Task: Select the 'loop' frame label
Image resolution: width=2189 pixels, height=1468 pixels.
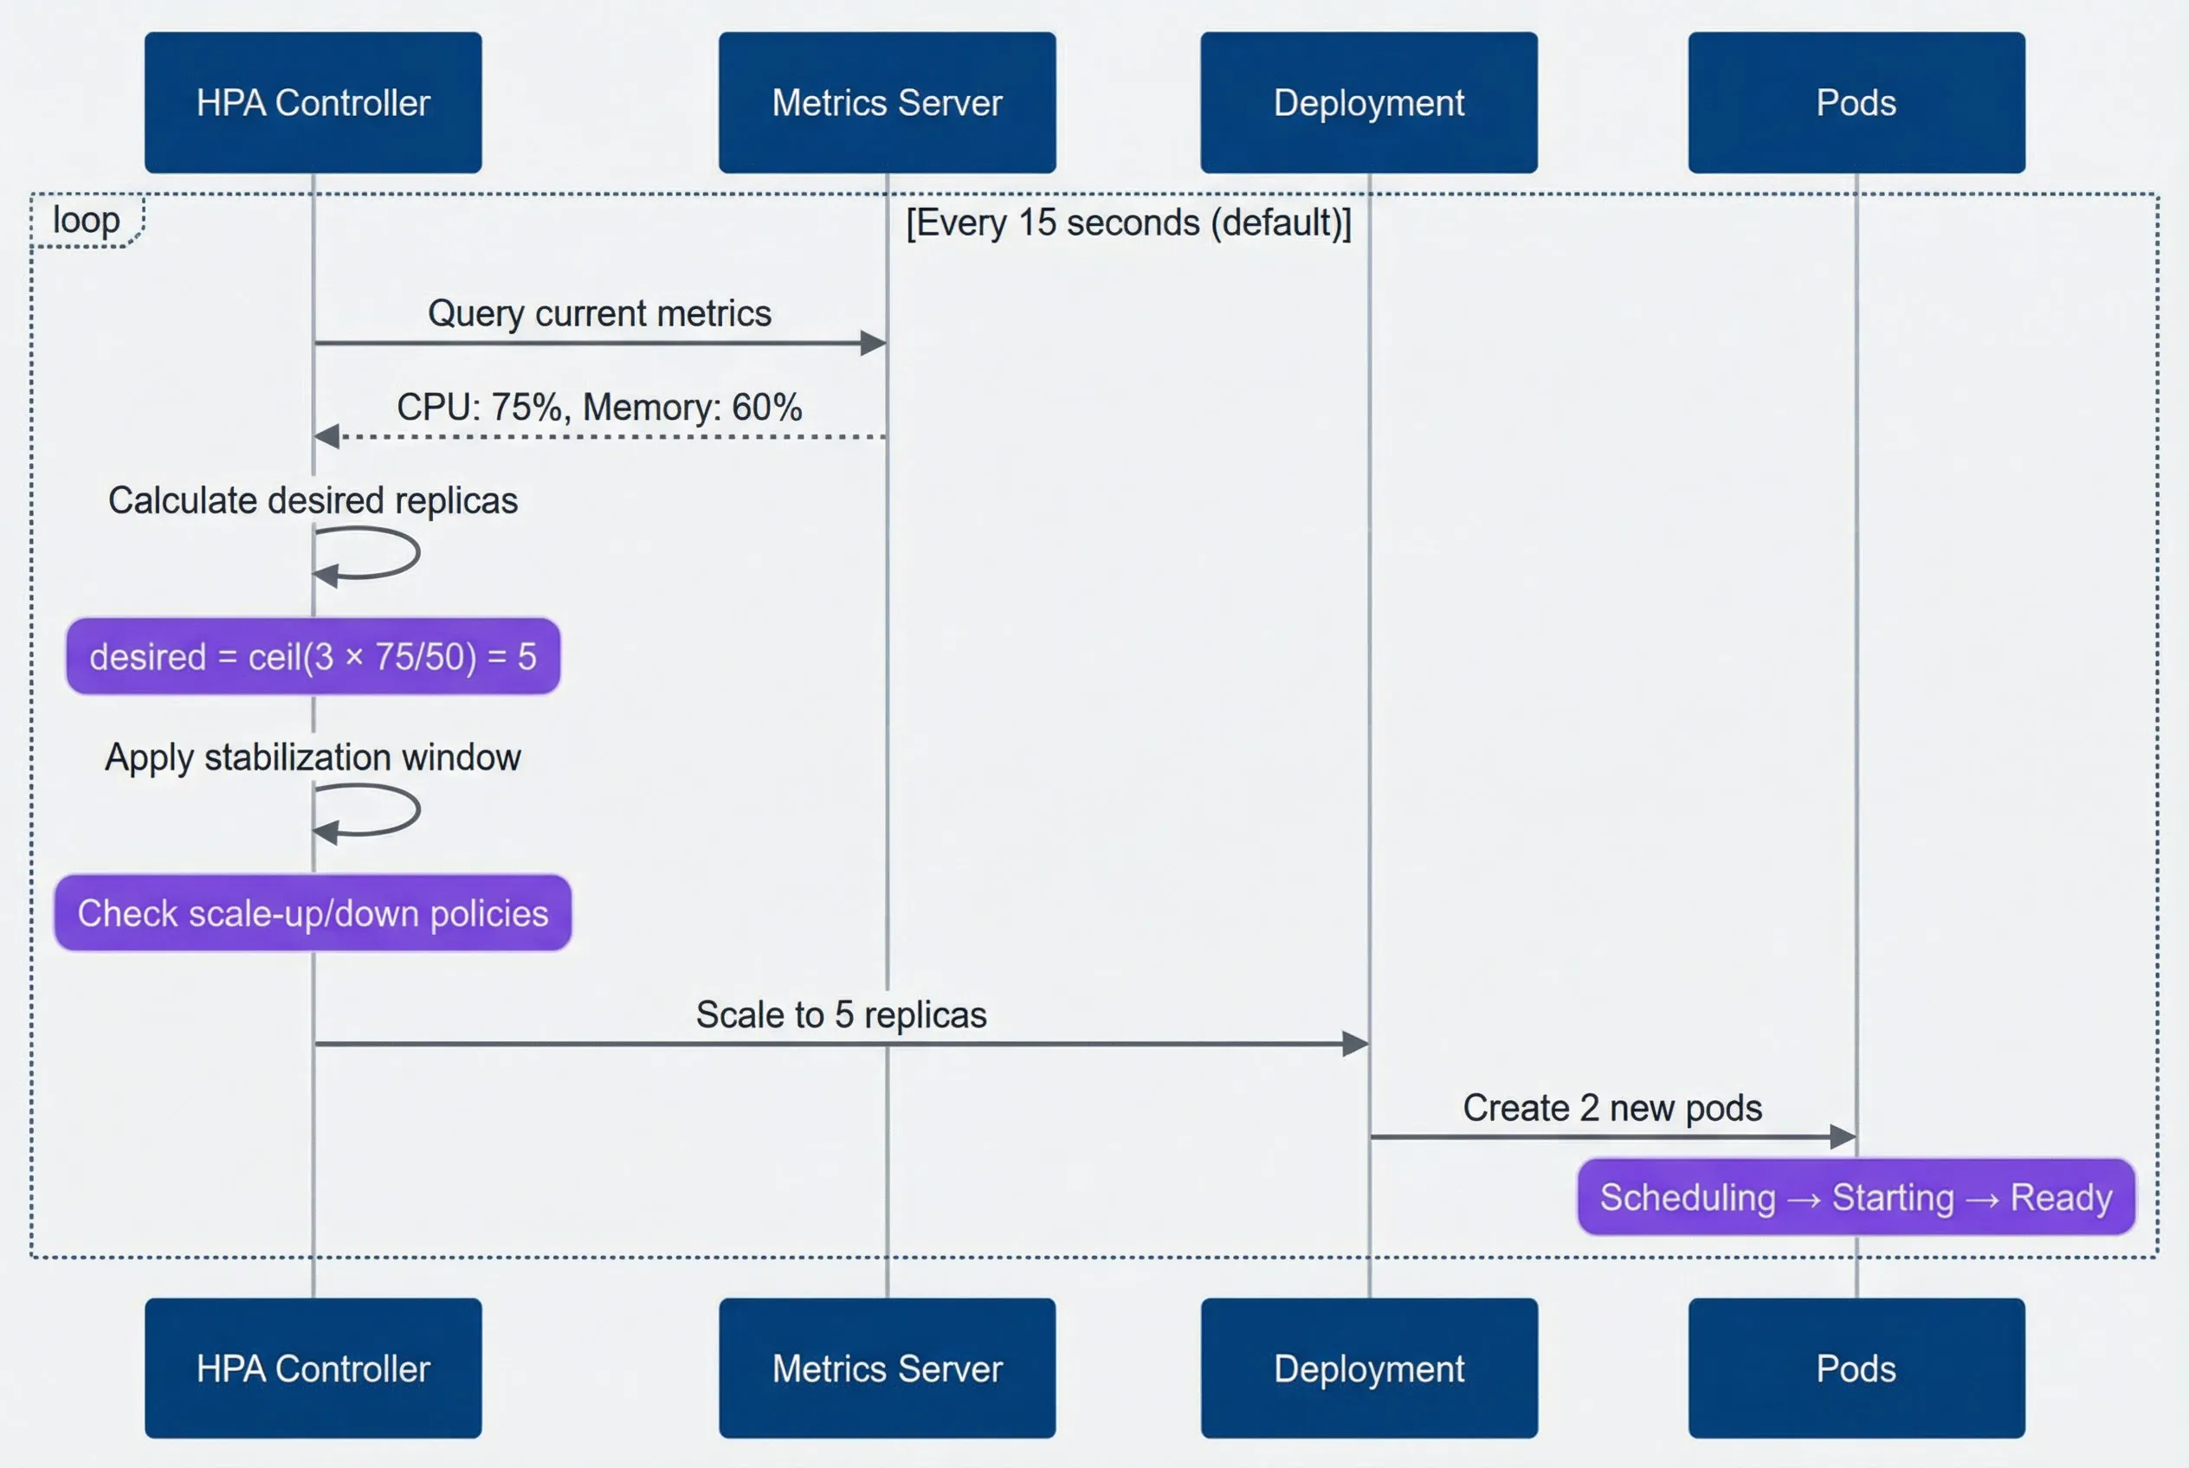Action: click(x=87, y=220)
